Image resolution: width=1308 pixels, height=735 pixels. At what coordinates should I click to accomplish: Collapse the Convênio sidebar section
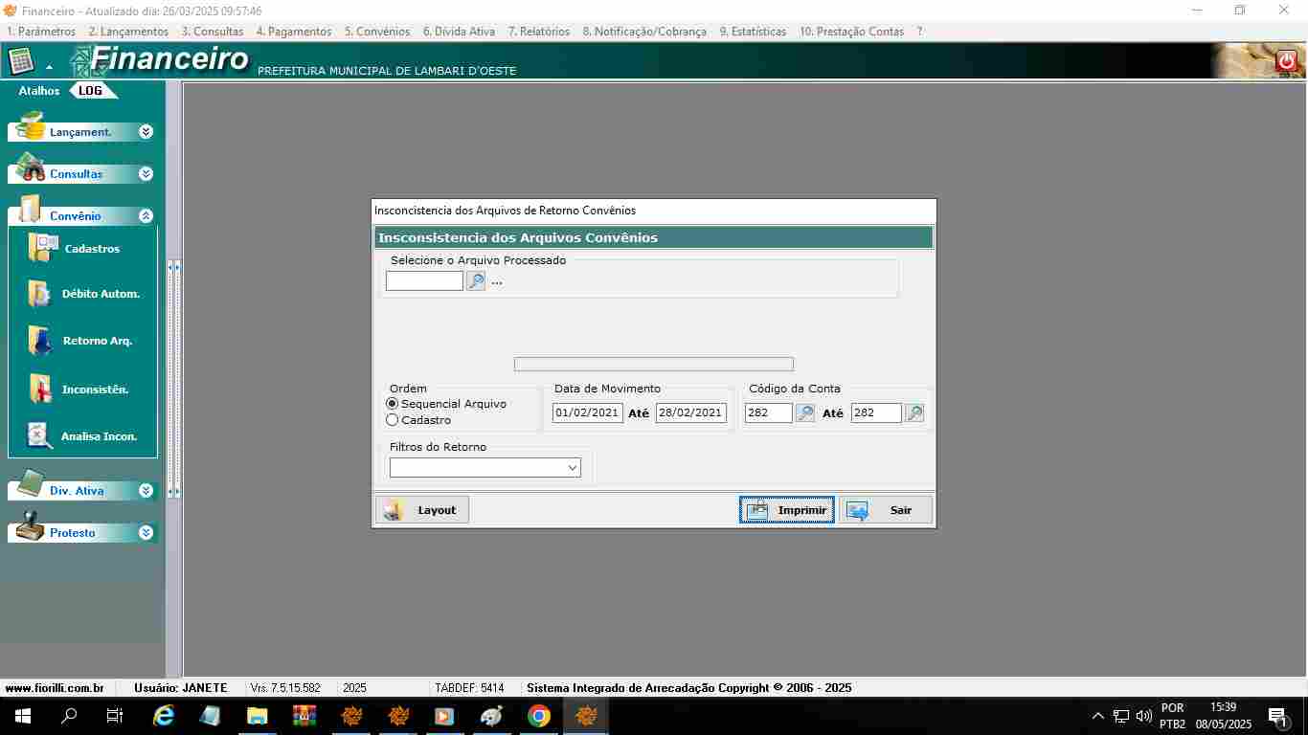click(x=146, y=216)
